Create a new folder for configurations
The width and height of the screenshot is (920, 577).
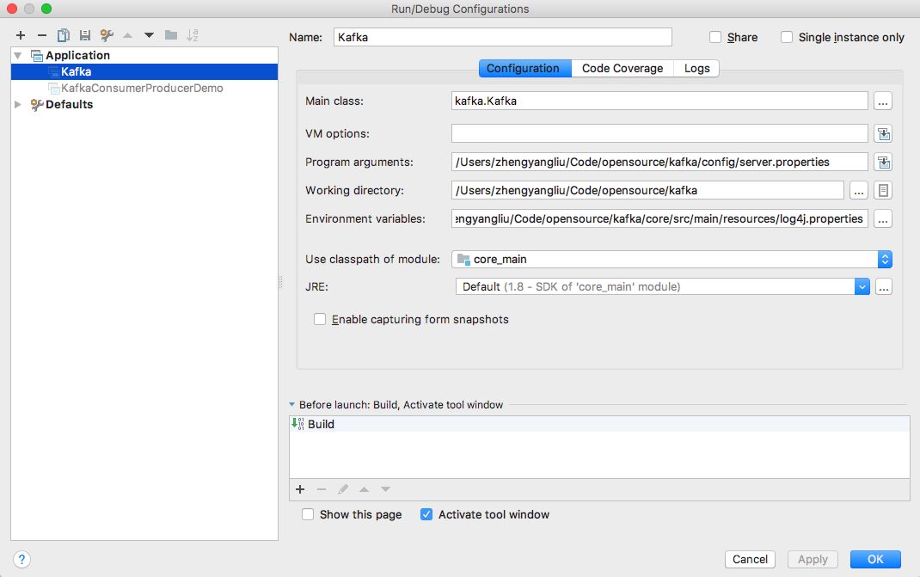tap(171, 36)
